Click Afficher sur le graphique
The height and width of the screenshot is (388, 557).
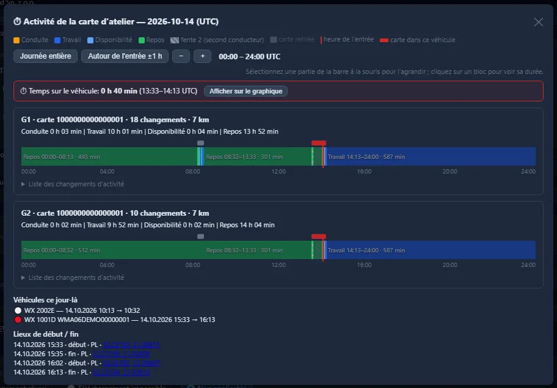246,91
